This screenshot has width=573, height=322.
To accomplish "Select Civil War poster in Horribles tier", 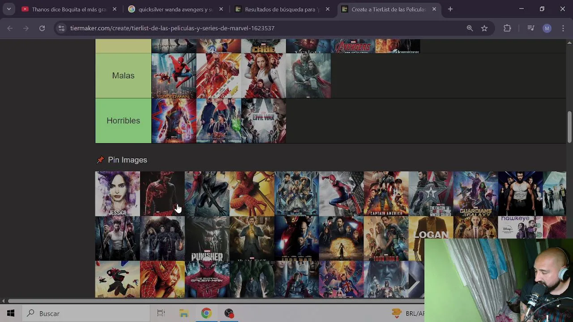I will [263, 121].
